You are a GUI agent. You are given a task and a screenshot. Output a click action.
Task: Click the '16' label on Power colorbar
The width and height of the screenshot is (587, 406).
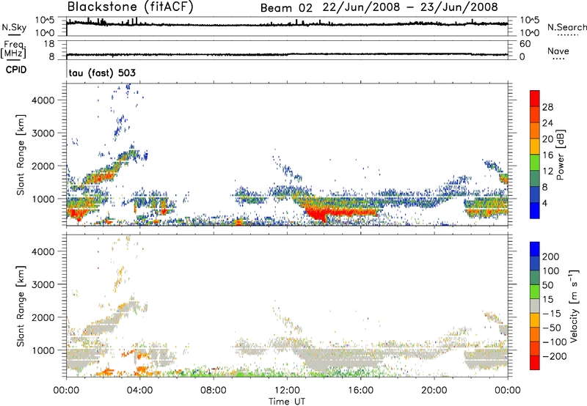[x=547, y=155]
